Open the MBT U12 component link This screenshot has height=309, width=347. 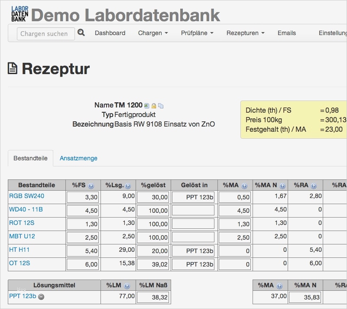click(x=22, y=236)
